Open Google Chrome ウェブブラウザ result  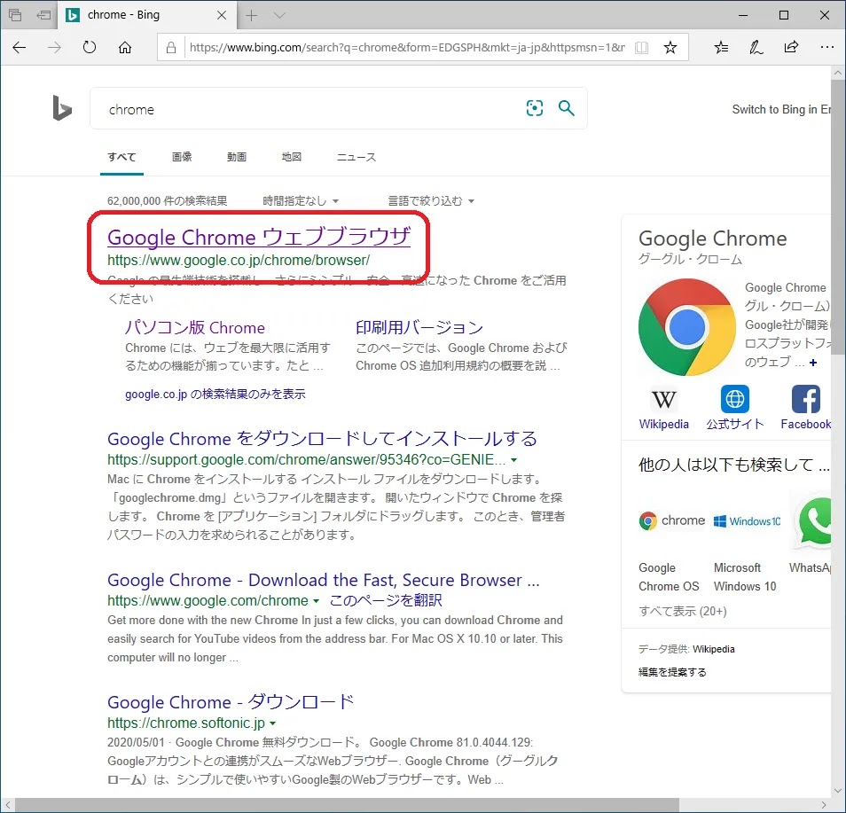pos(259,237)
